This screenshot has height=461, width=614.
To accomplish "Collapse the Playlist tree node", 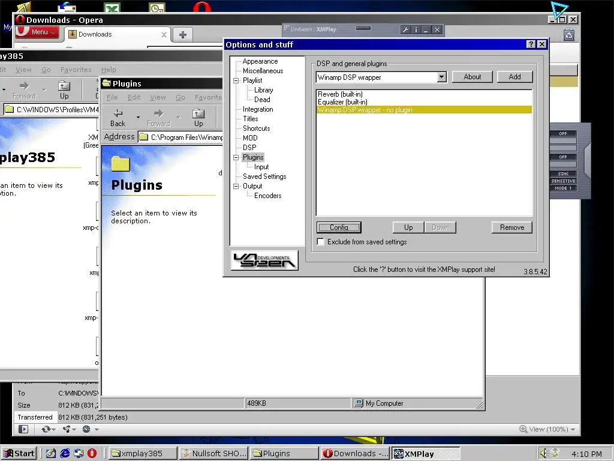I will [236, 81].
